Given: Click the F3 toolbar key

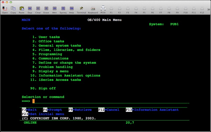Looking at the screenshot, I should (x=128, y=10).
